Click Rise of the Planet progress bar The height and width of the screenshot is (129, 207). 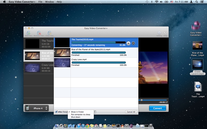click(x=99, y=52)
